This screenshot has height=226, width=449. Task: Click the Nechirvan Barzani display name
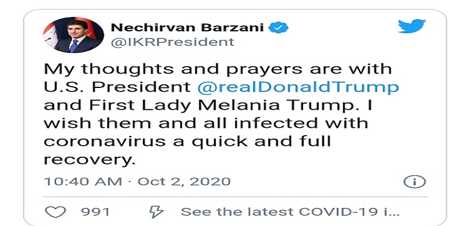click(187, 28)
